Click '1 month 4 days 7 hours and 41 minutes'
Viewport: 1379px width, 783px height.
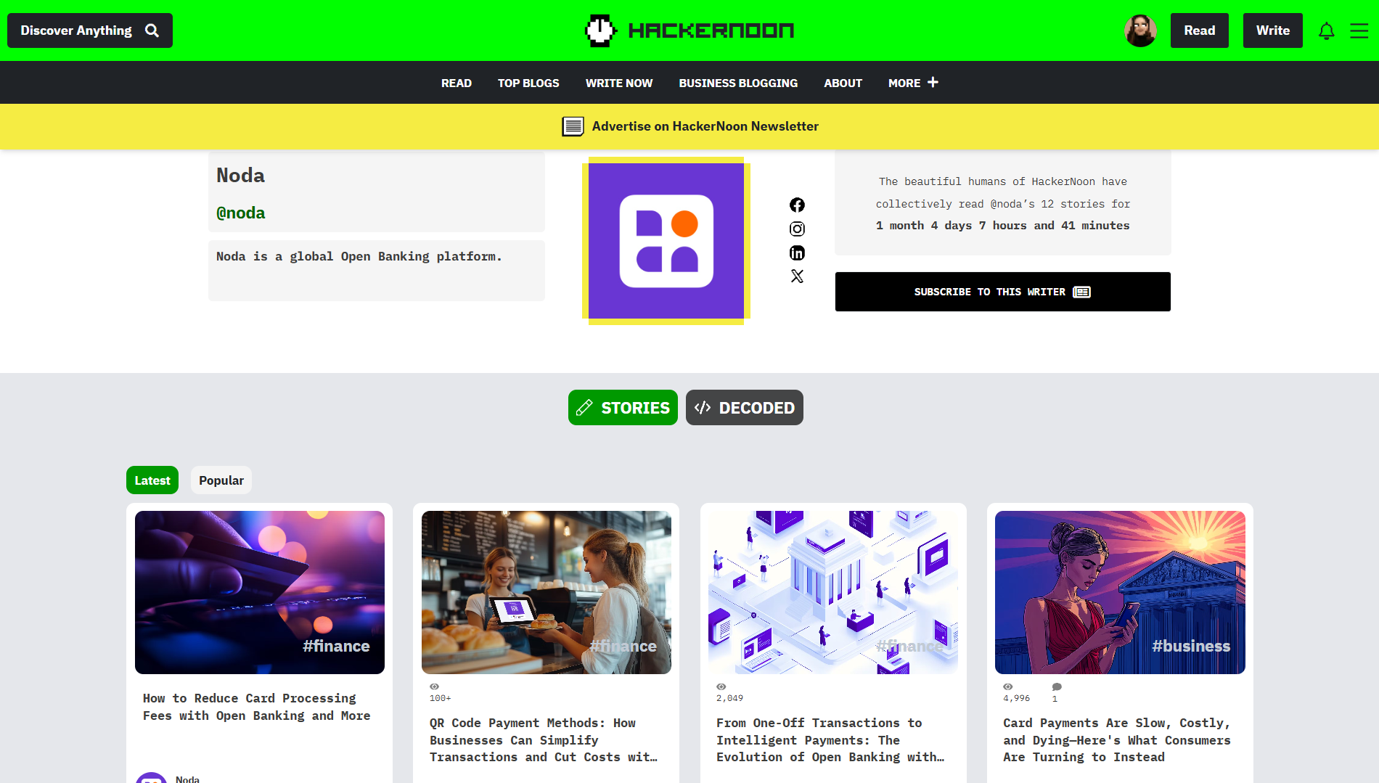point(1002,226)
